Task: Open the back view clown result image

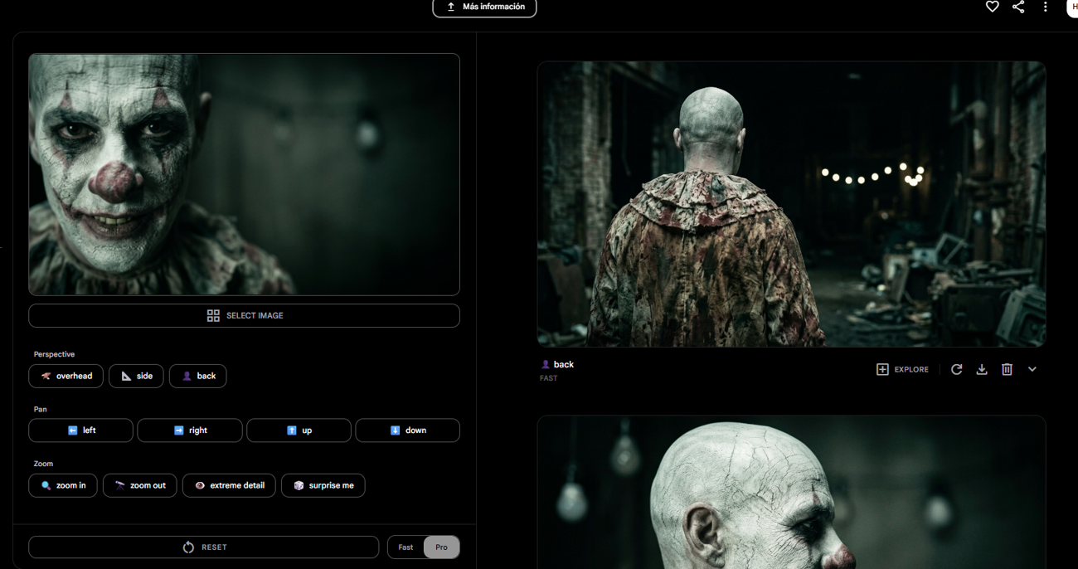Action: pos(791,204)
